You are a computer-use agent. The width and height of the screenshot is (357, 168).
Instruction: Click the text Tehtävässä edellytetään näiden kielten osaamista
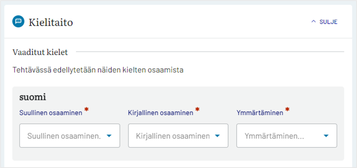point(98,70)
